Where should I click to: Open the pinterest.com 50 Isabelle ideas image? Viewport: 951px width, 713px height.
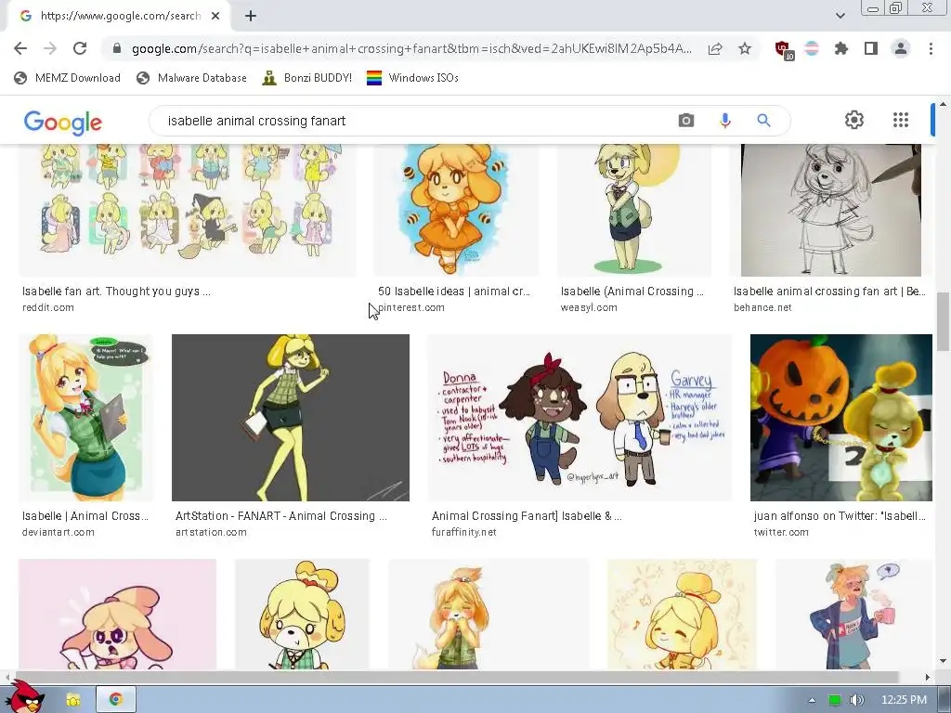[456, 210]
